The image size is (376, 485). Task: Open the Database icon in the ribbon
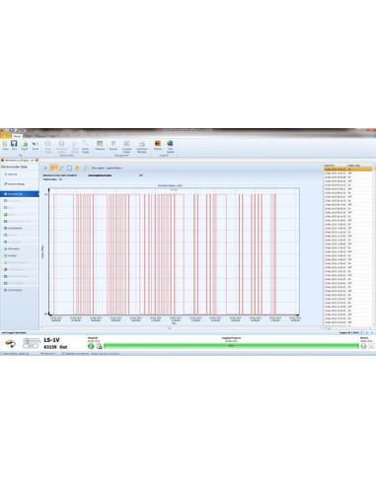coord(100,145)
